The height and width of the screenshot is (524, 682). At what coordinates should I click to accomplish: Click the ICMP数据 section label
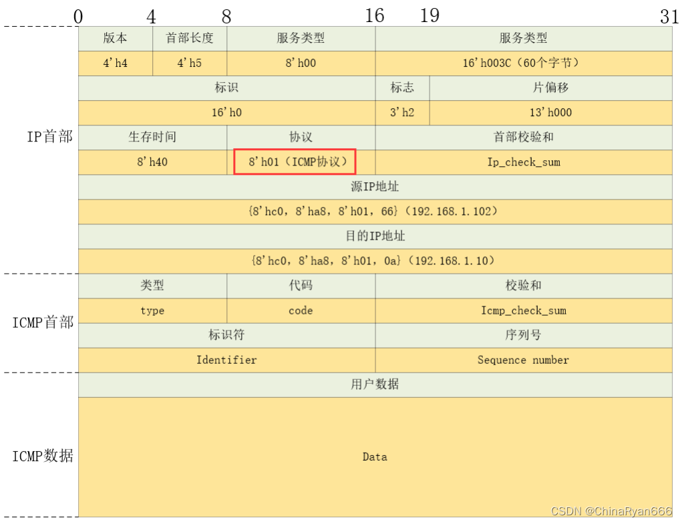pyautogui.click(x=43, y=456)
